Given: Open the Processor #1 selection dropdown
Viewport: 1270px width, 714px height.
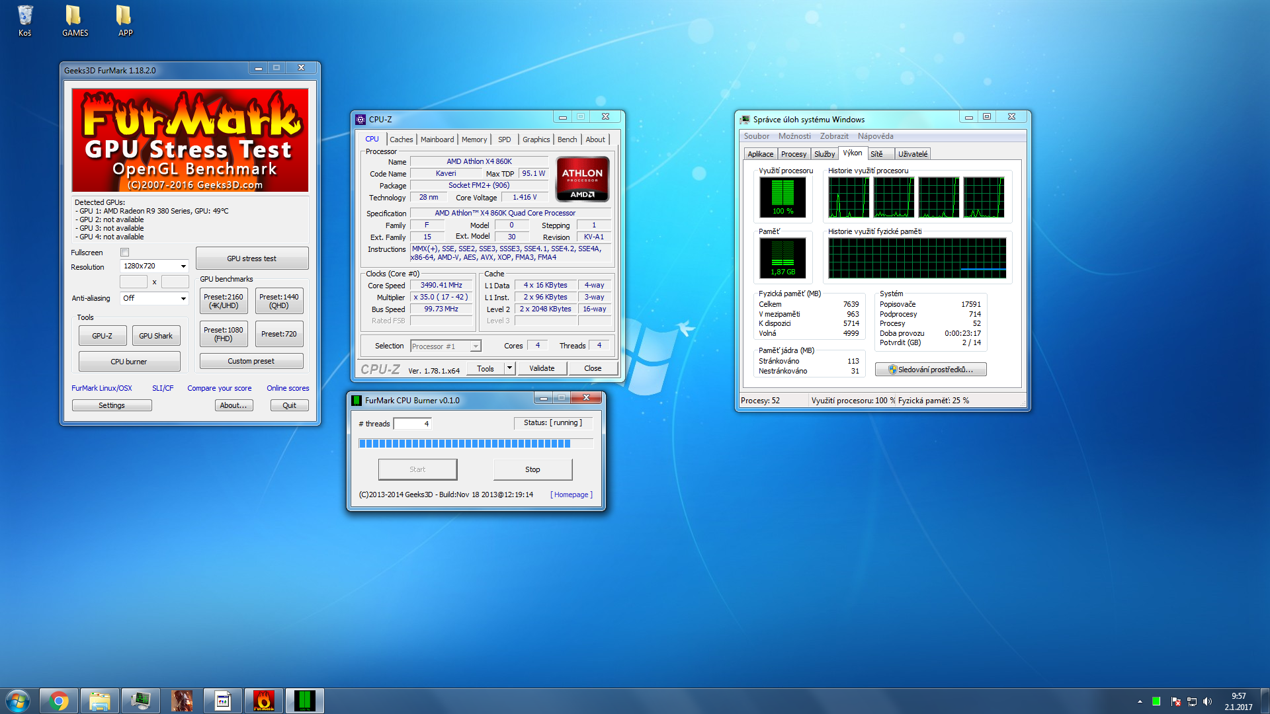Looking at the screenshot, I should coord(446,346).
